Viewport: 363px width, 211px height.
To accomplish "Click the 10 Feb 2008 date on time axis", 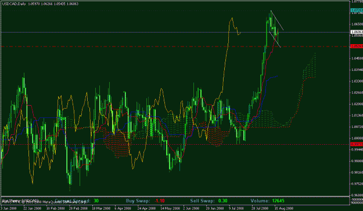I will pos(55,208).
